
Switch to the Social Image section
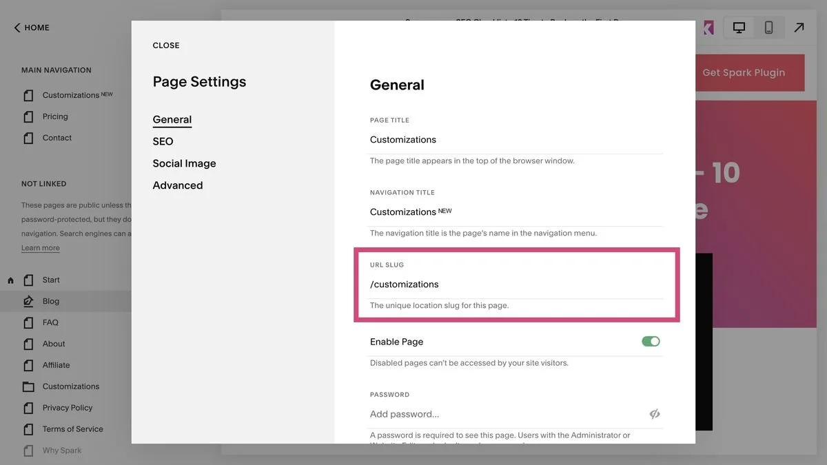coord(184,163)
